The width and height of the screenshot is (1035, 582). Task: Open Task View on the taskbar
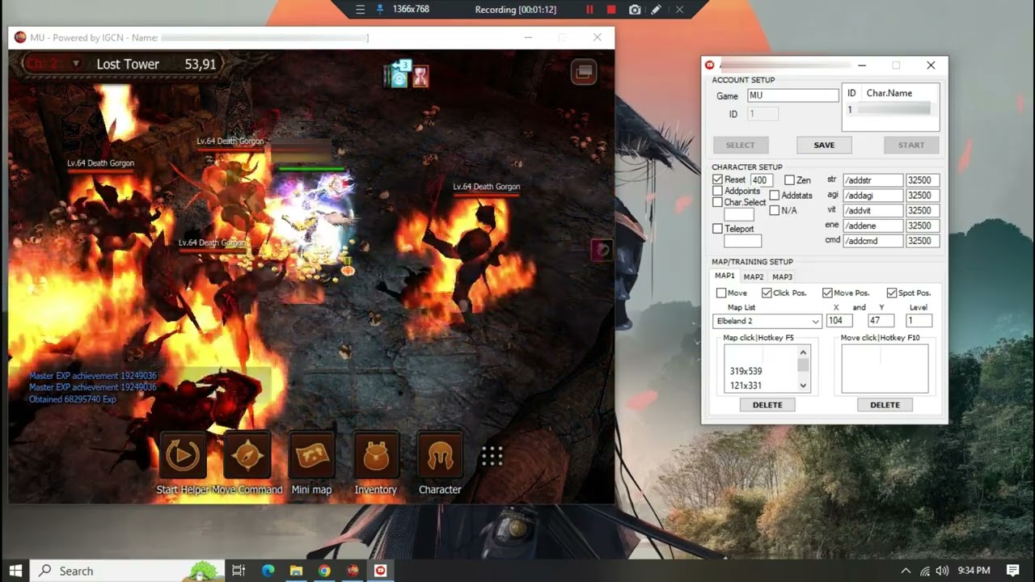click(x=238, y=571)
